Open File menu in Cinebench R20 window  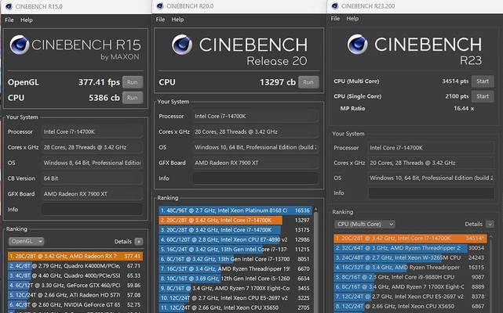click(160, 20)
